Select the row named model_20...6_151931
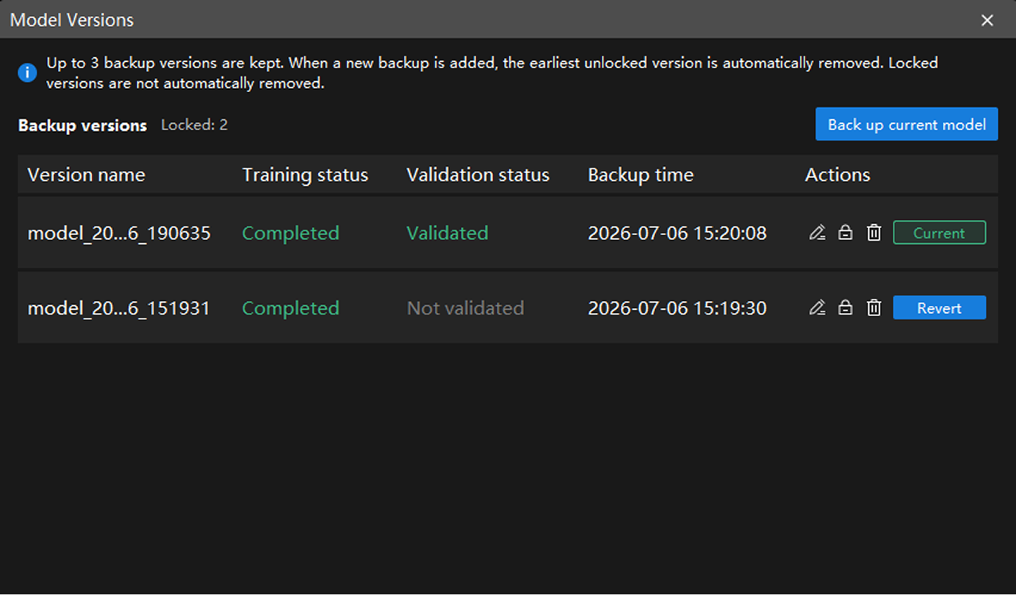 pos(508,307)
